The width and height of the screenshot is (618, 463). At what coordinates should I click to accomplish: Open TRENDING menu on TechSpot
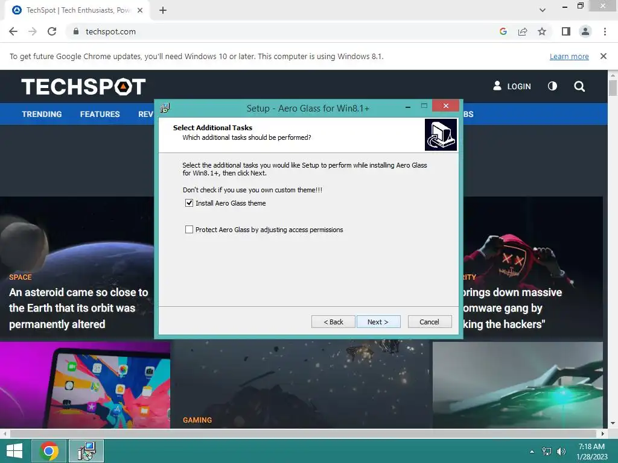(x=42, y=114)
